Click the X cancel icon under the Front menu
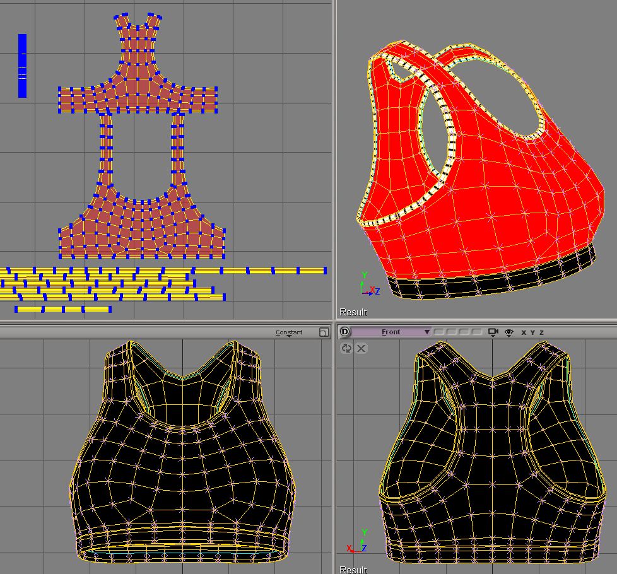617x574 pixels. (361, 348)
